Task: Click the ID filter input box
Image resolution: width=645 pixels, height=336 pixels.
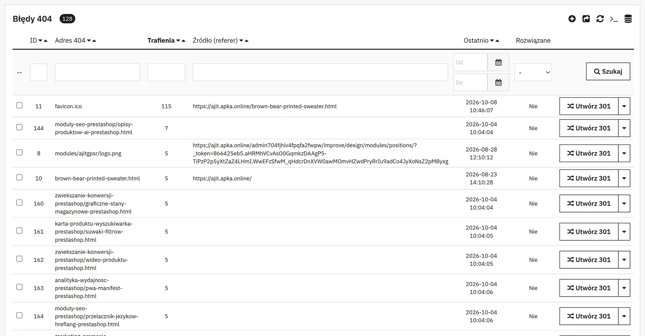Action: [x=39, y=72]
